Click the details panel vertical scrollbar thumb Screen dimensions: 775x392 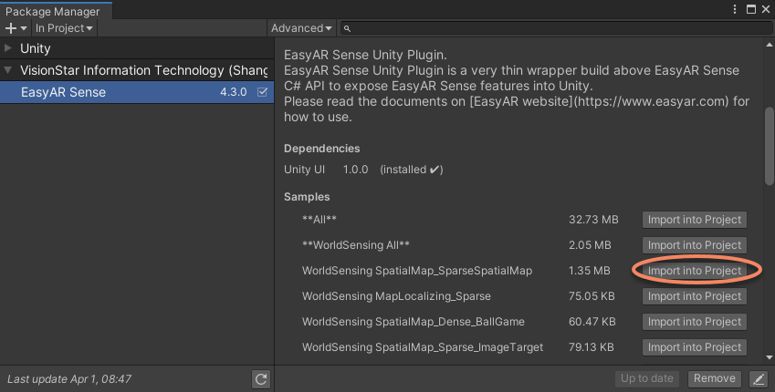[x=770, y=146]
